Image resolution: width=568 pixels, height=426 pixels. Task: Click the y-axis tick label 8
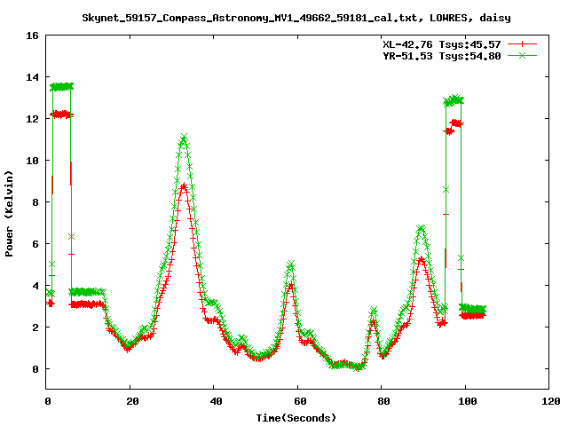click(35, 202)
